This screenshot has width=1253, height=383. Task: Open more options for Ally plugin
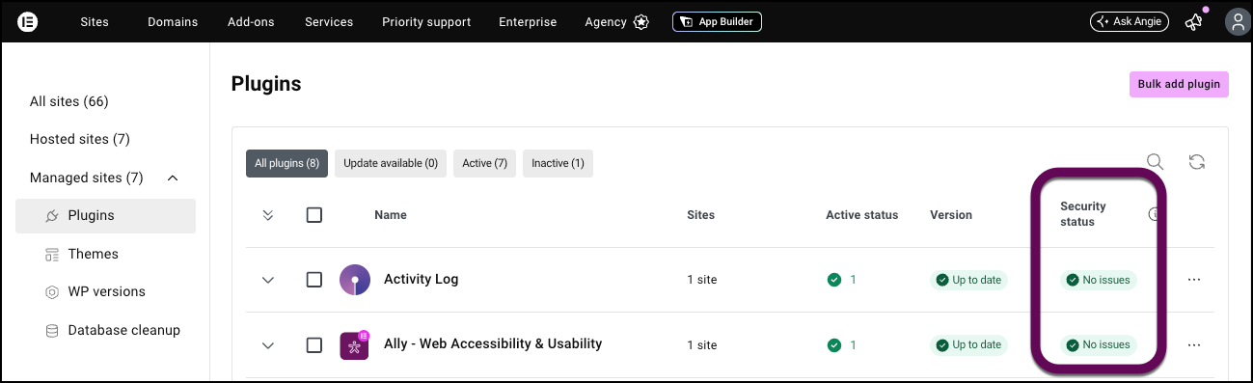tap(1194, 344)
